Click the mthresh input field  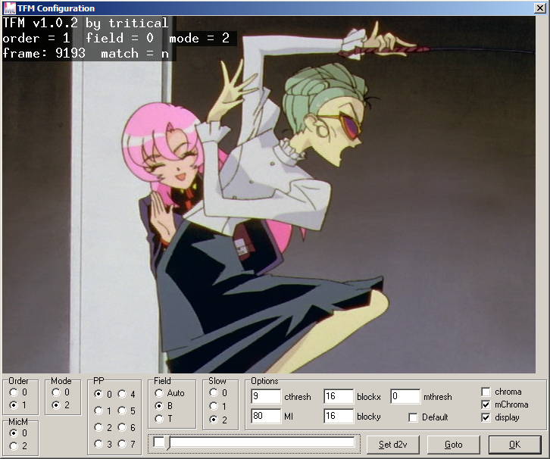[x=405, y=396]
